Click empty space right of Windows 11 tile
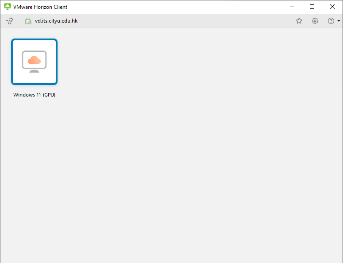 tap(177, 62)
